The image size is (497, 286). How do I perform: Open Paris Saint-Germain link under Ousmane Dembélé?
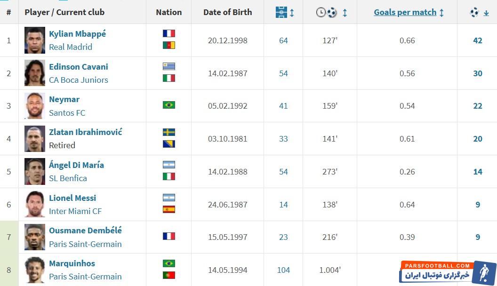point(85,244)
